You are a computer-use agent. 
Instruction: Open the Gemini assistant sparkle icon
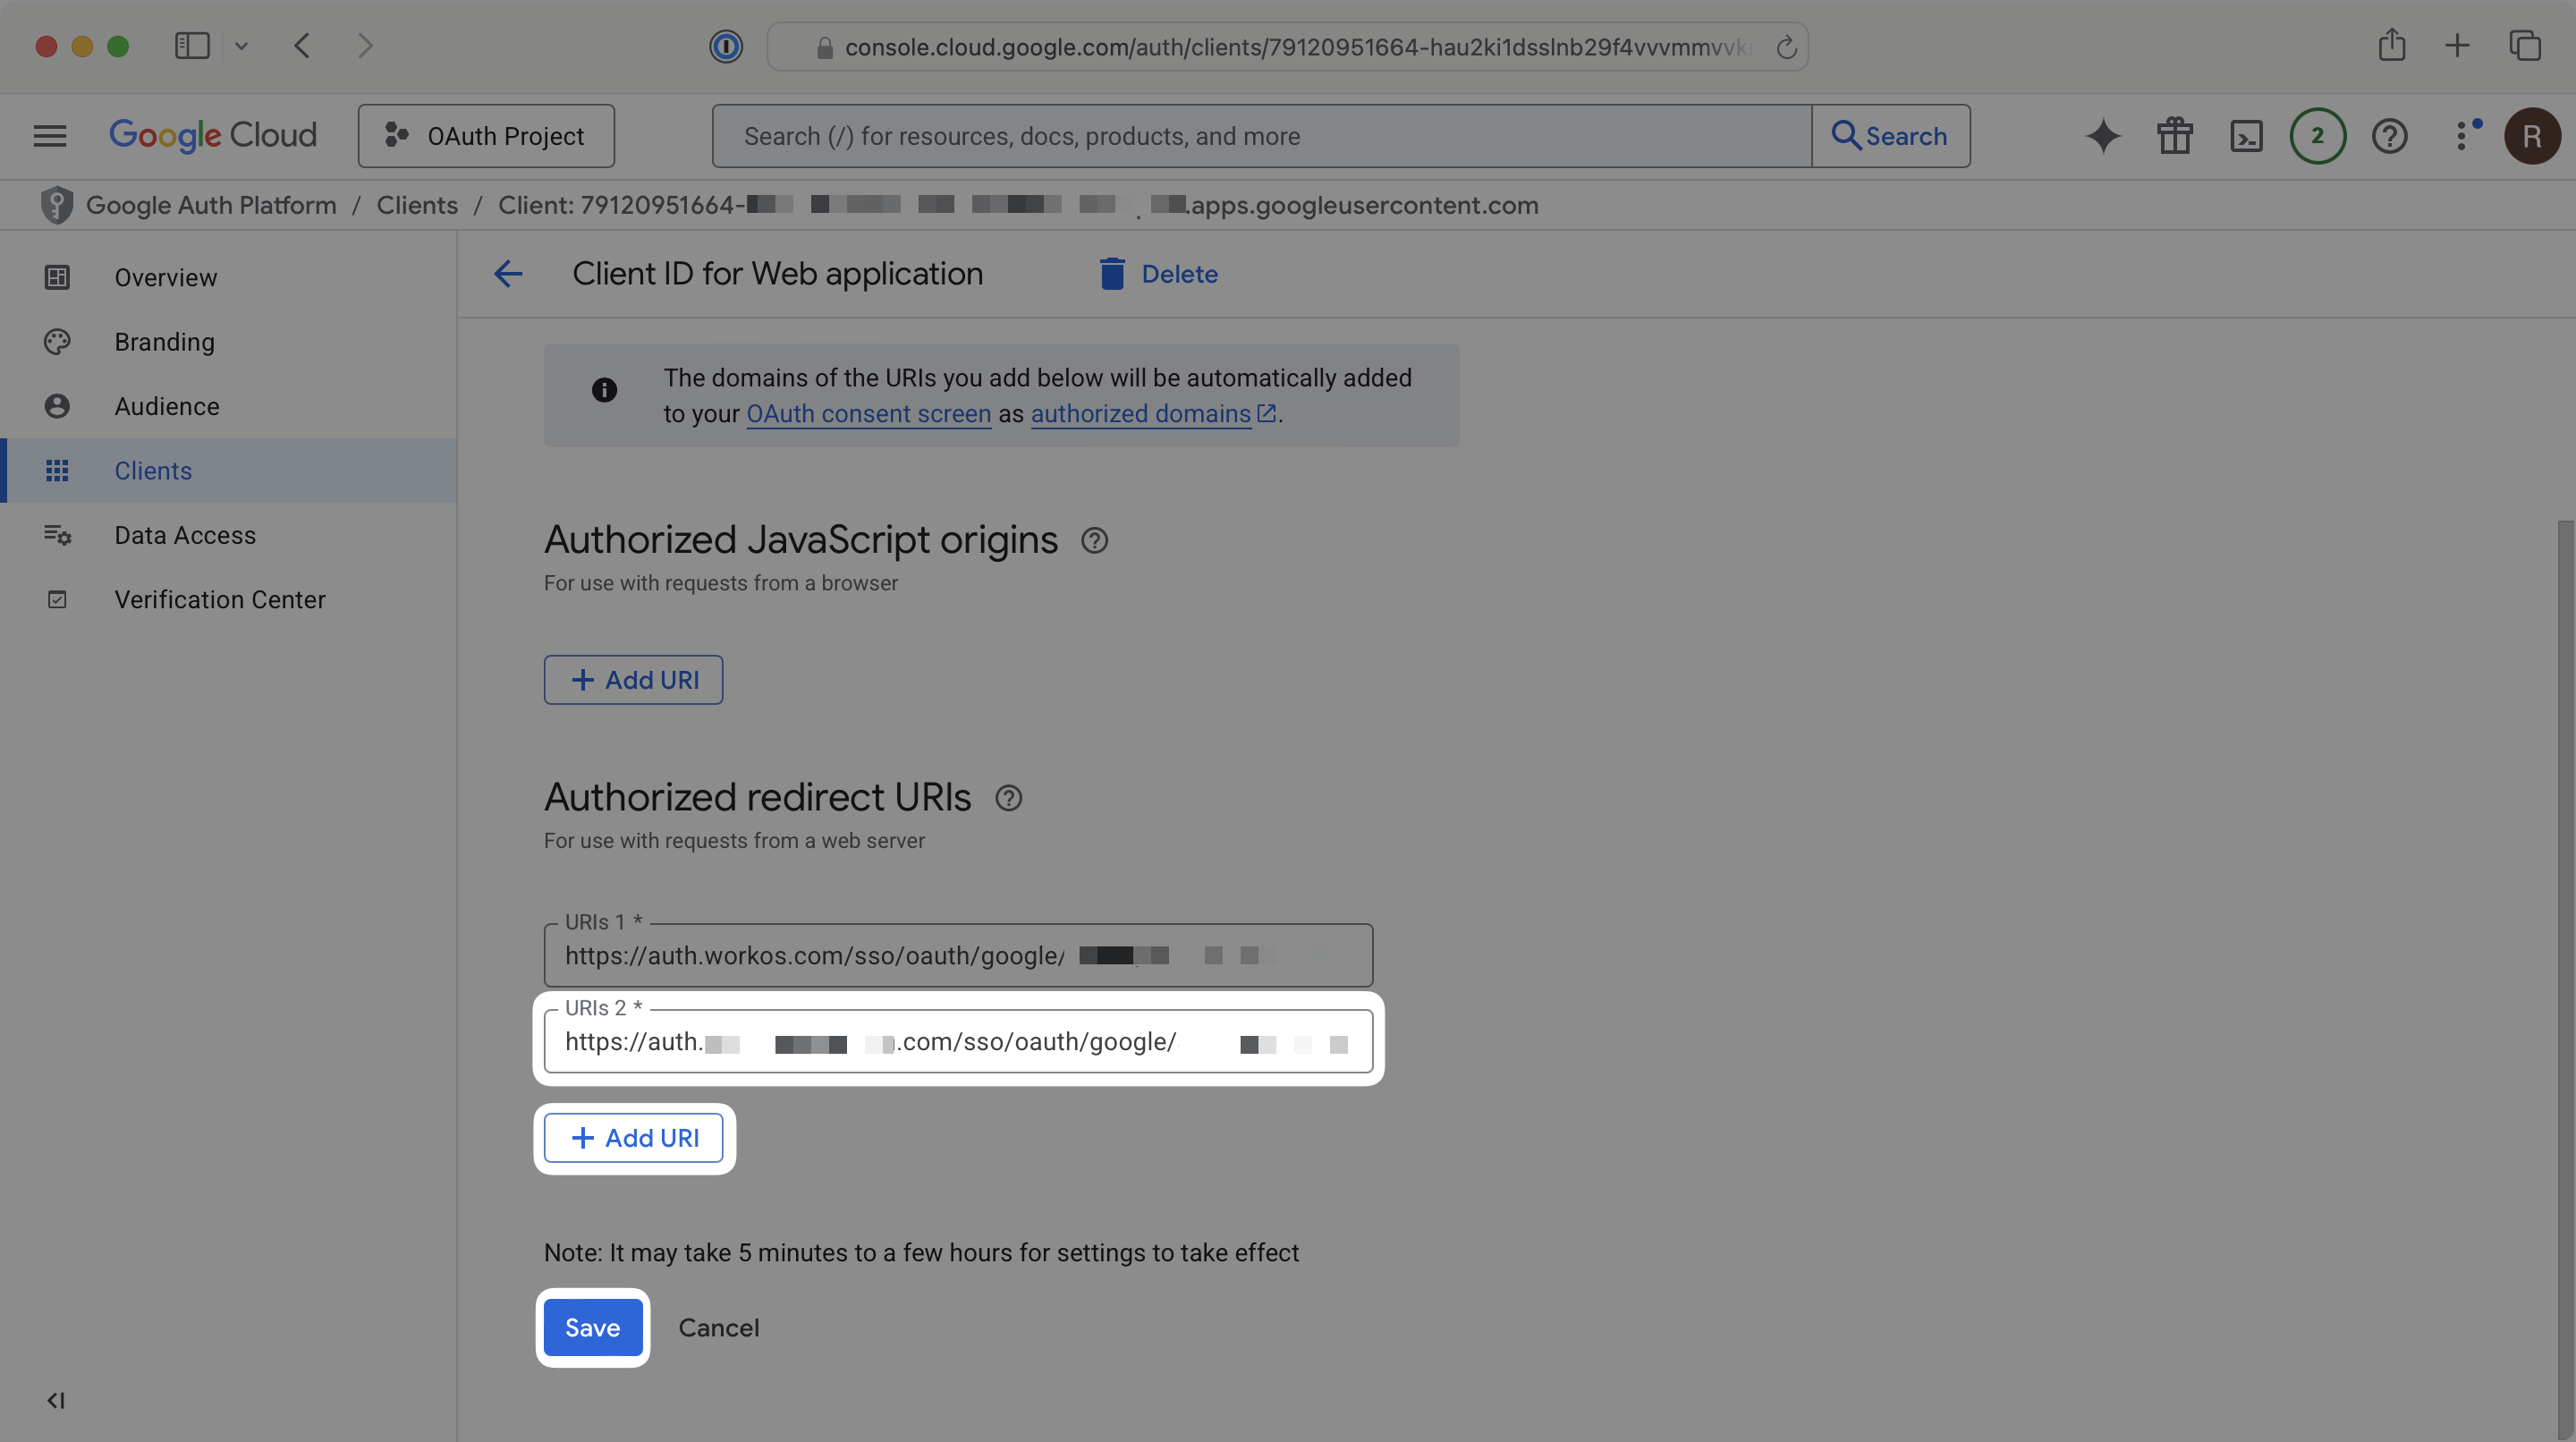tap(2102, 135)
